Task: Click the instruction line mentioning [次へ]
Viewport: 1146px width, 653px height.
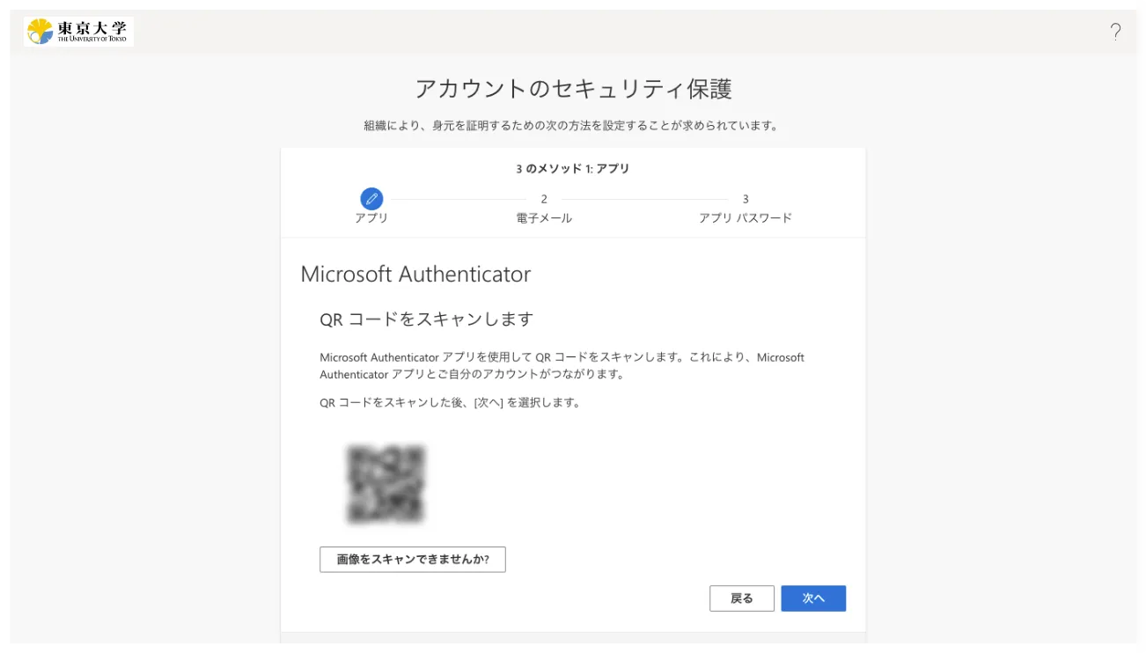Action: click(450, 403)
